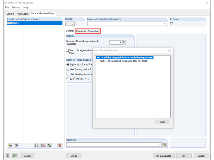The image size is (214, 160).
Task: Click the eigenvalues number input field
Action: pos(116,42)
